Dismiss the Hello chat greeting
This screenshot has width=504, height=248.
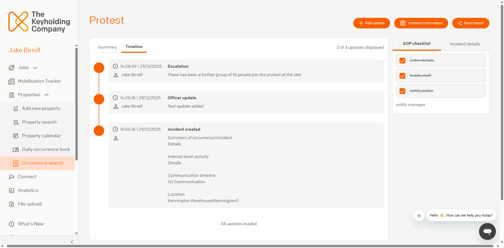419,216
